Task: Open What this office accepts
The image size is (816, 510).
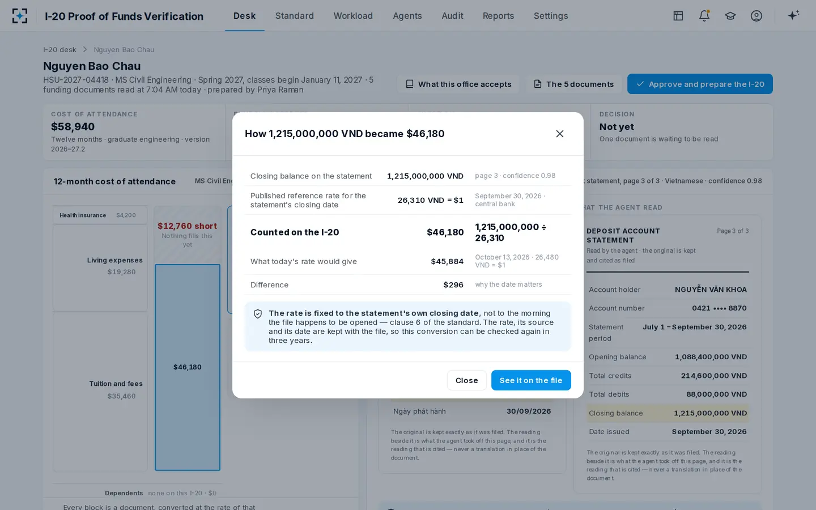Action: [x=458, y=84]
